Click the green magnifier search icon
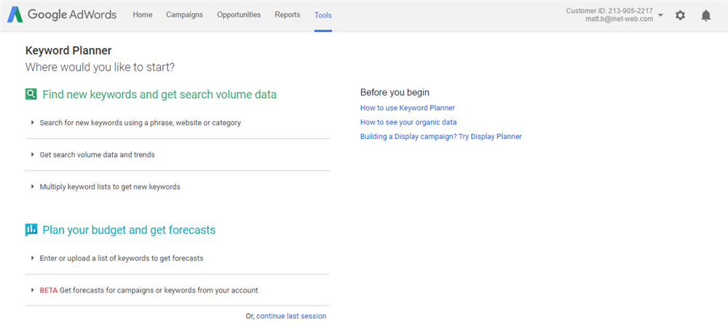Viewport: 728px width, 331px height. (x=31, y=95)
